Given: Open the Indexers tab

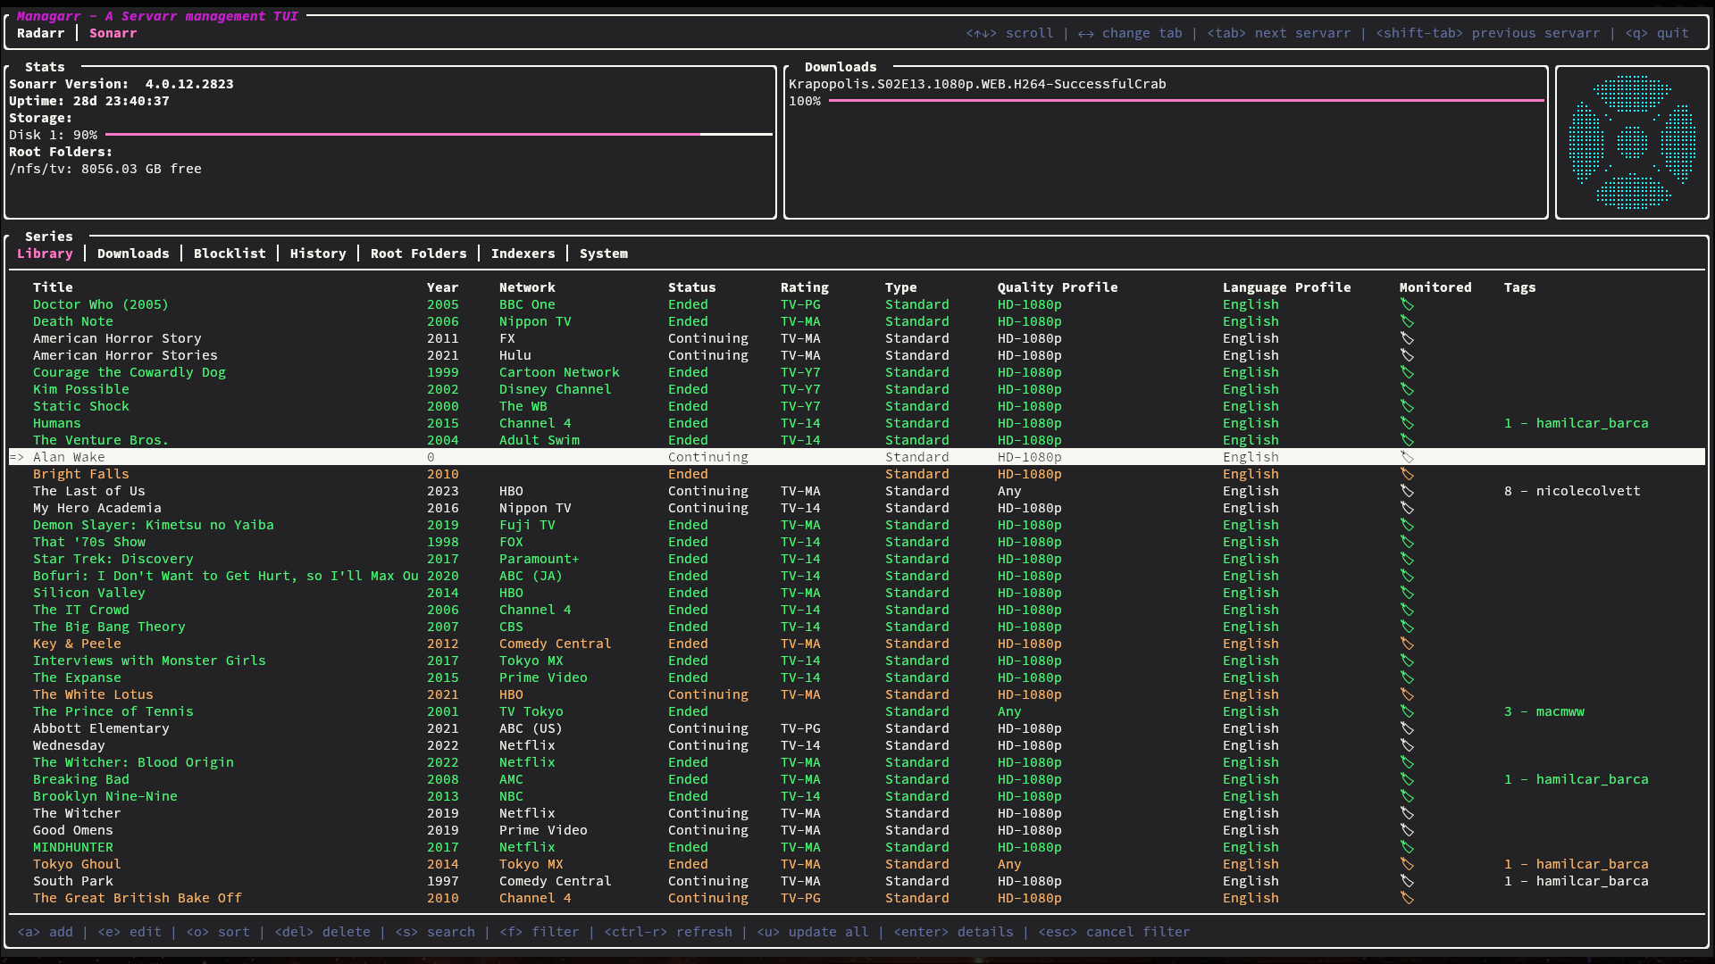Looking at the screenshot, I should (x=523, y=253).
